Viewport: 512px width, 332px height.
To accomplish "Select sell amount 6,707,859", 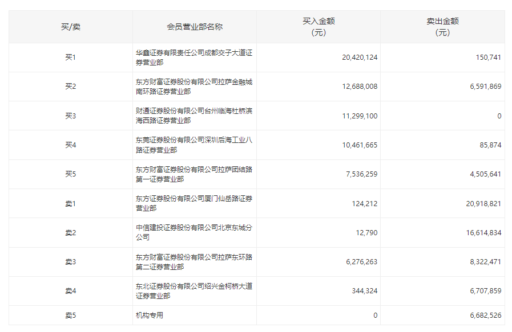I will (486, 290).
